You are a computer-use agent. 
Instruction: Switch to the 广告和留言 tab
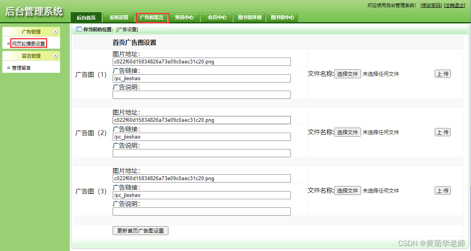pyautogui.click(x=152, y=18)
